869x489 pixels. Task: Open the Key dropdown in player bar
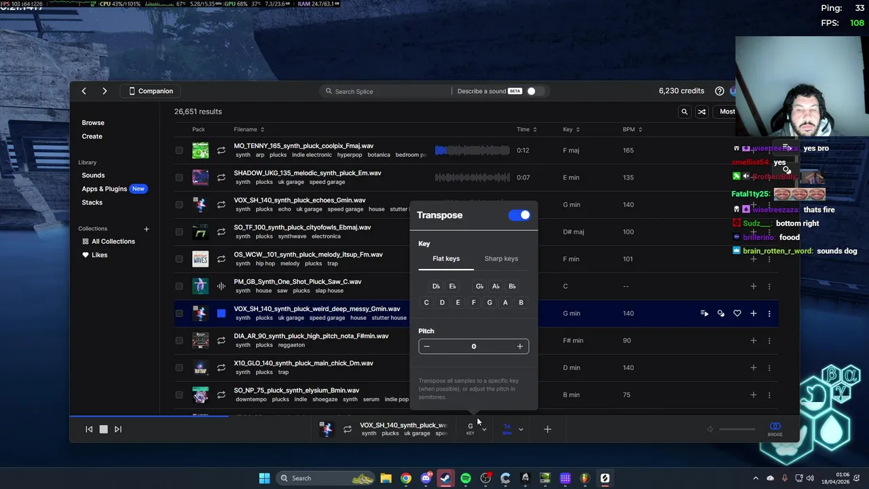click(x=475, y=429)
